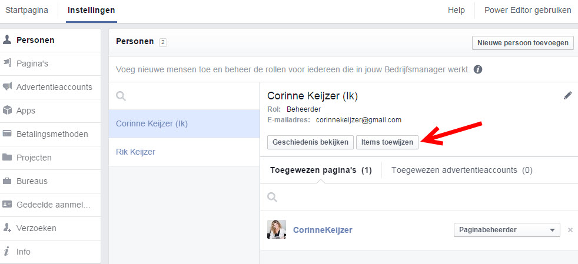Open Pagina's in the sidebar menu

coord(50,64)
